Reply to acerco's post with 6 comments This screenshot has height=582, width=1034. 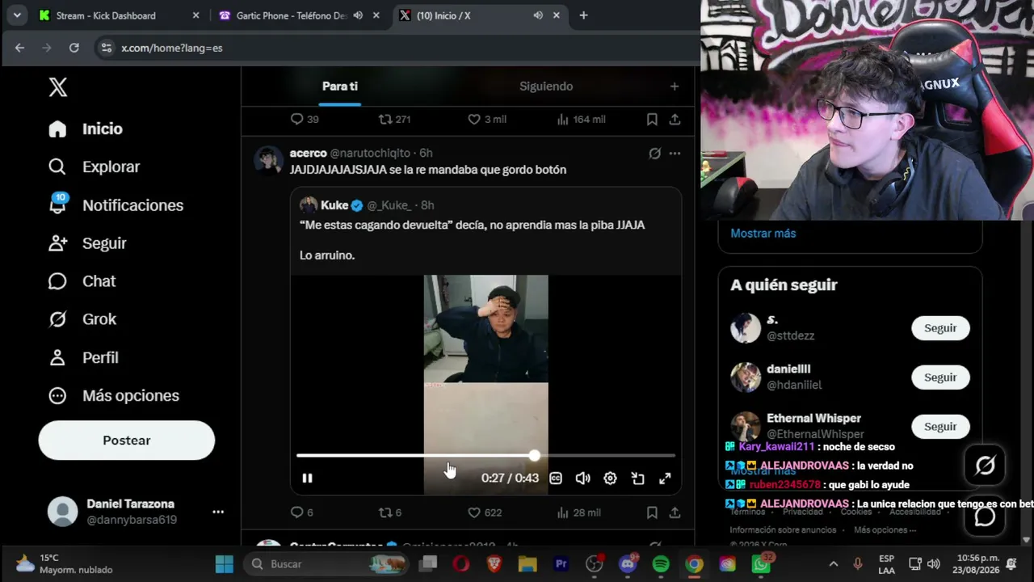click(x=301, y=512)
